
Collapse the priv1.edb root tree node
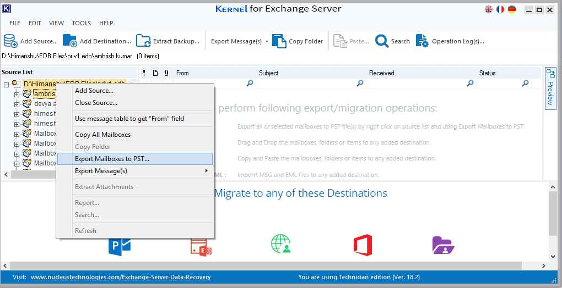(6, 84)
